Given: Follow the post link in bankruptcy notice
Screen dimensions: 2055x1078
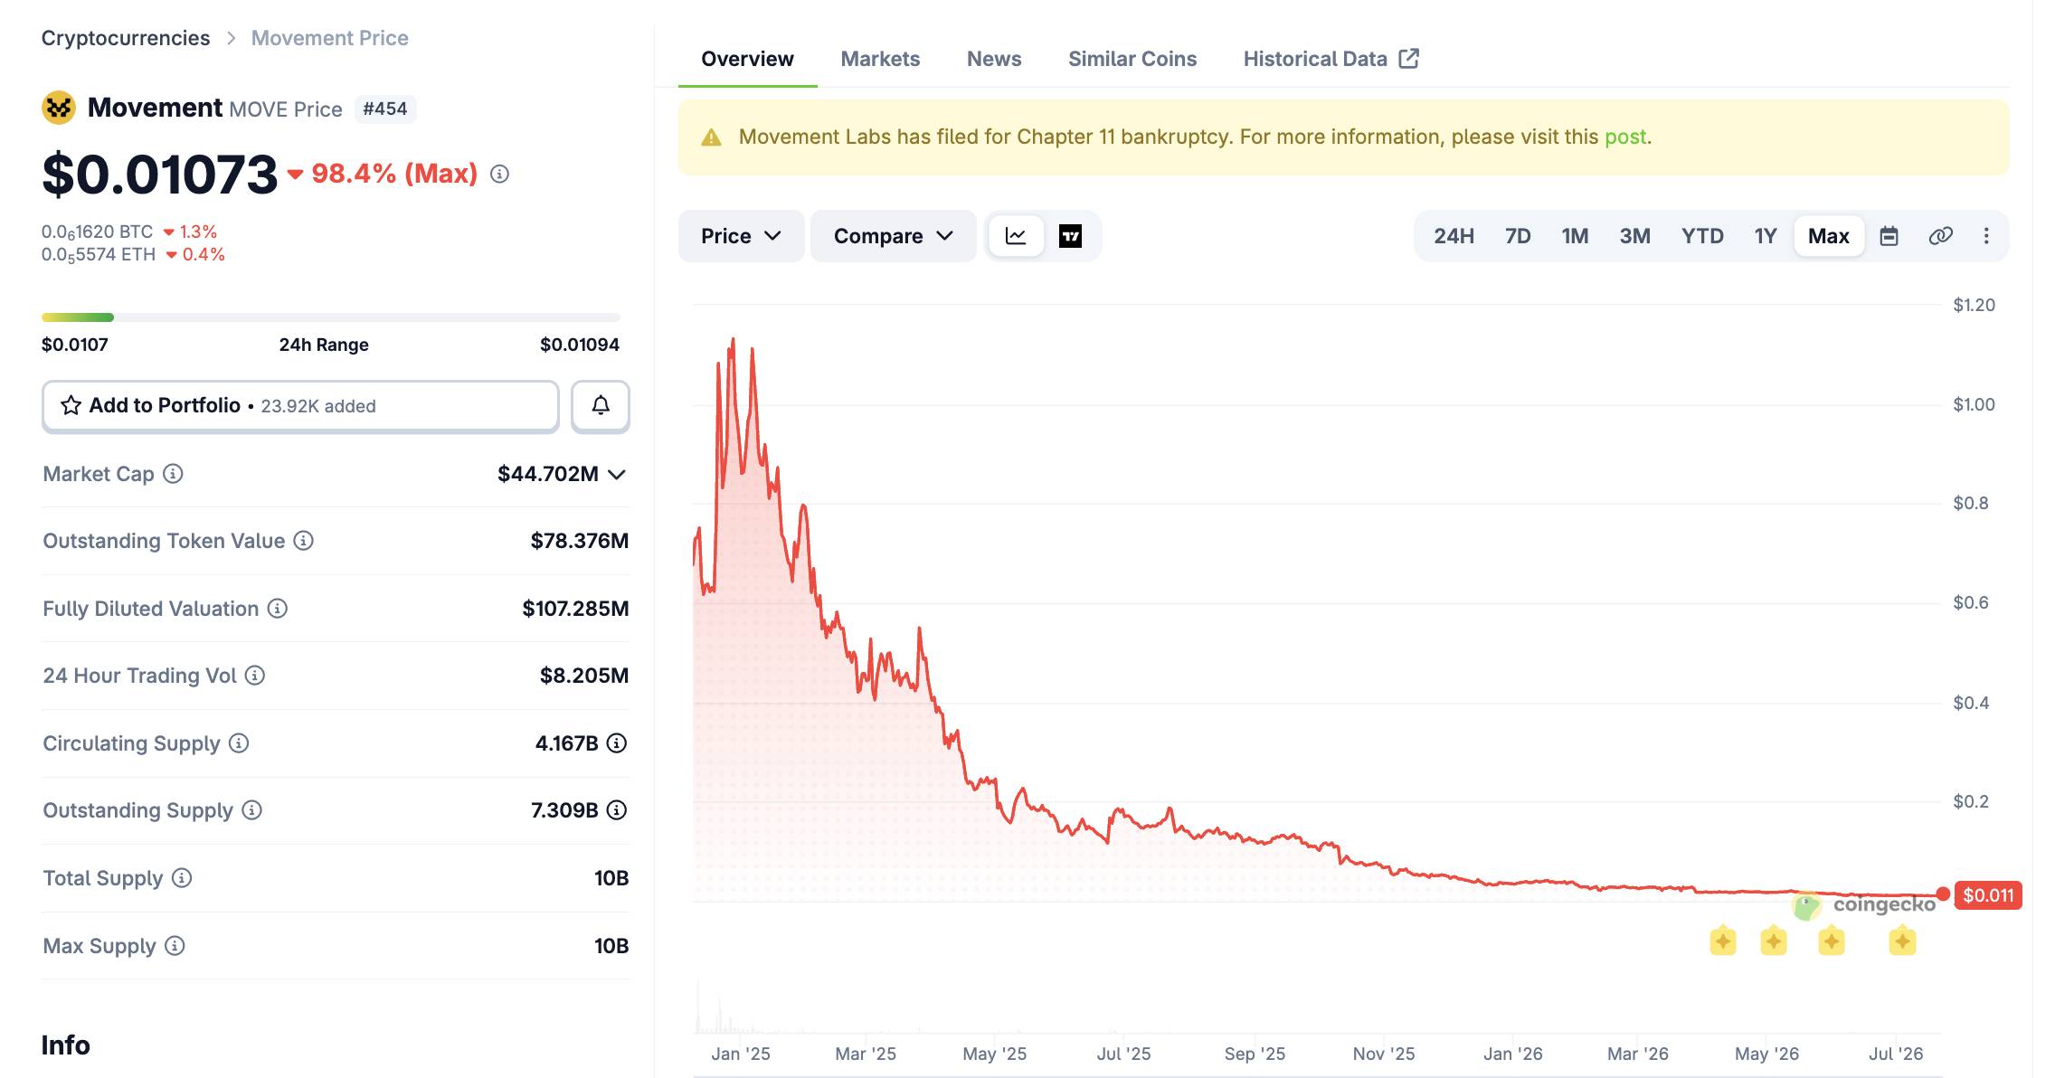Looking at the screenshot, I should (x=1625, y=137).
